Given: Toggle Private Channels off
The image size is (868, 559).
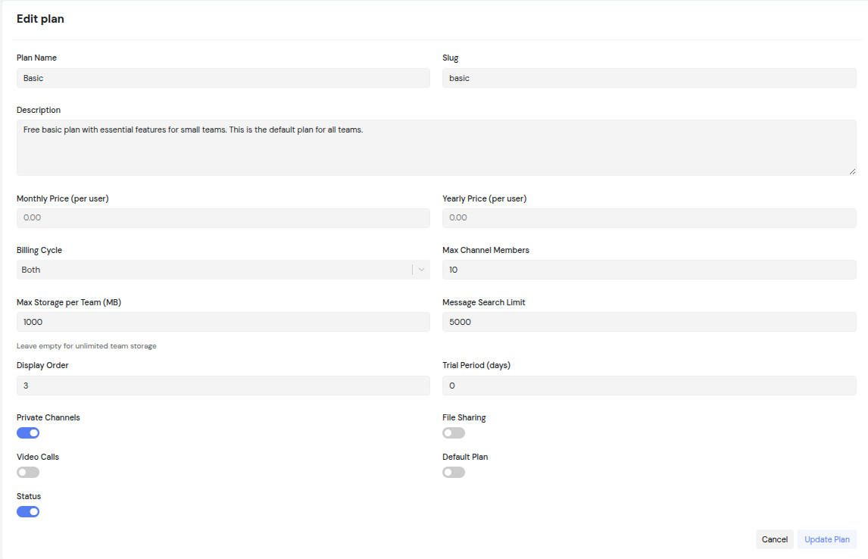Looking at the screenshot, I should click(28, 433).
